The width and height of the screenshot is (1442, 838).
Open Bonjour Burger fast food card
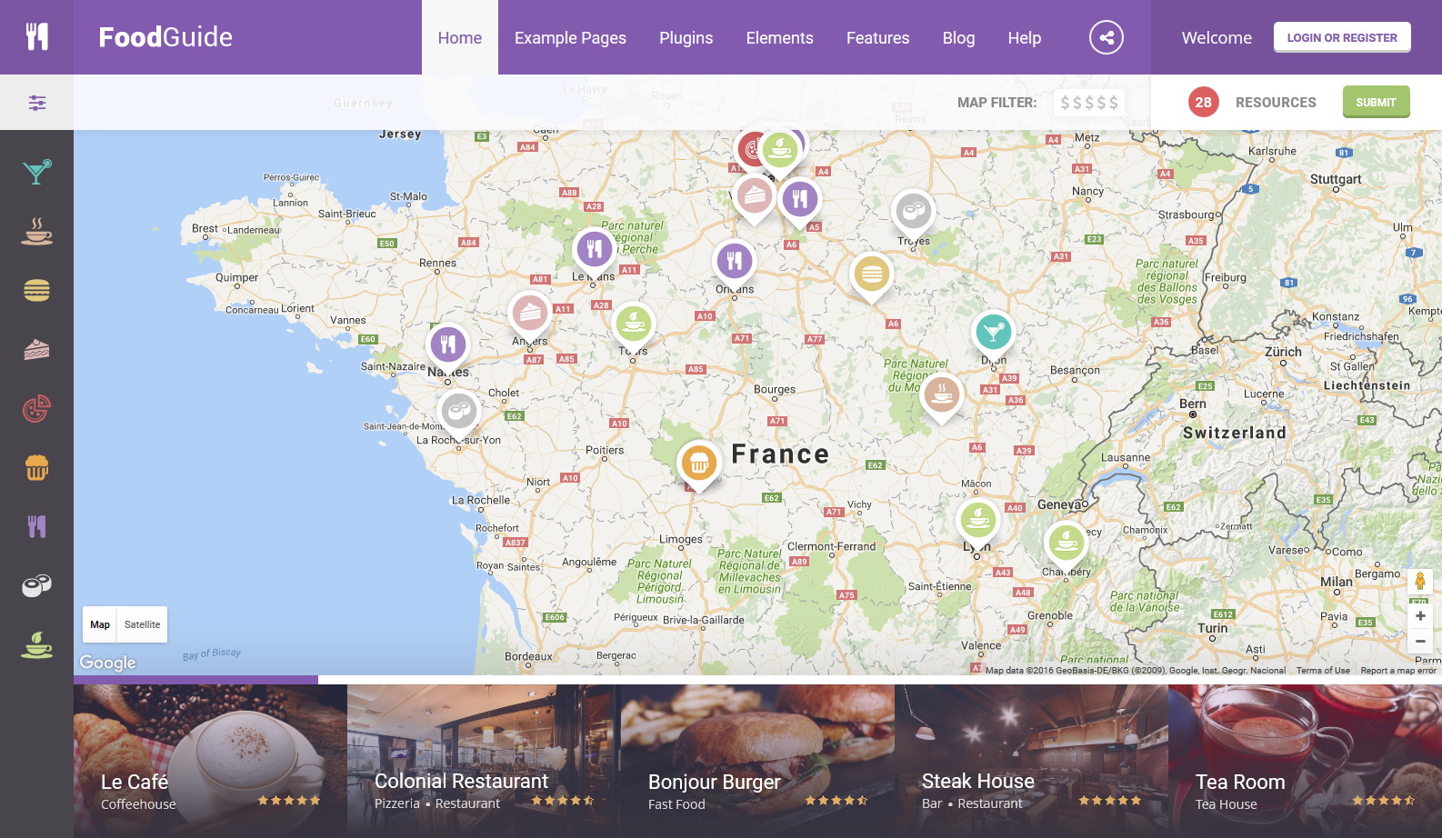click(757, 761)
